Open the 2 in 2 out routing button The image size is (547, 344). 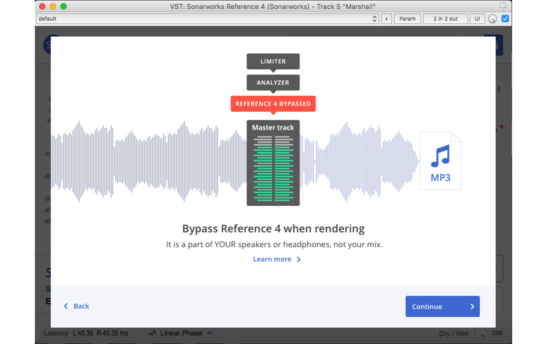tap(445, 19)
